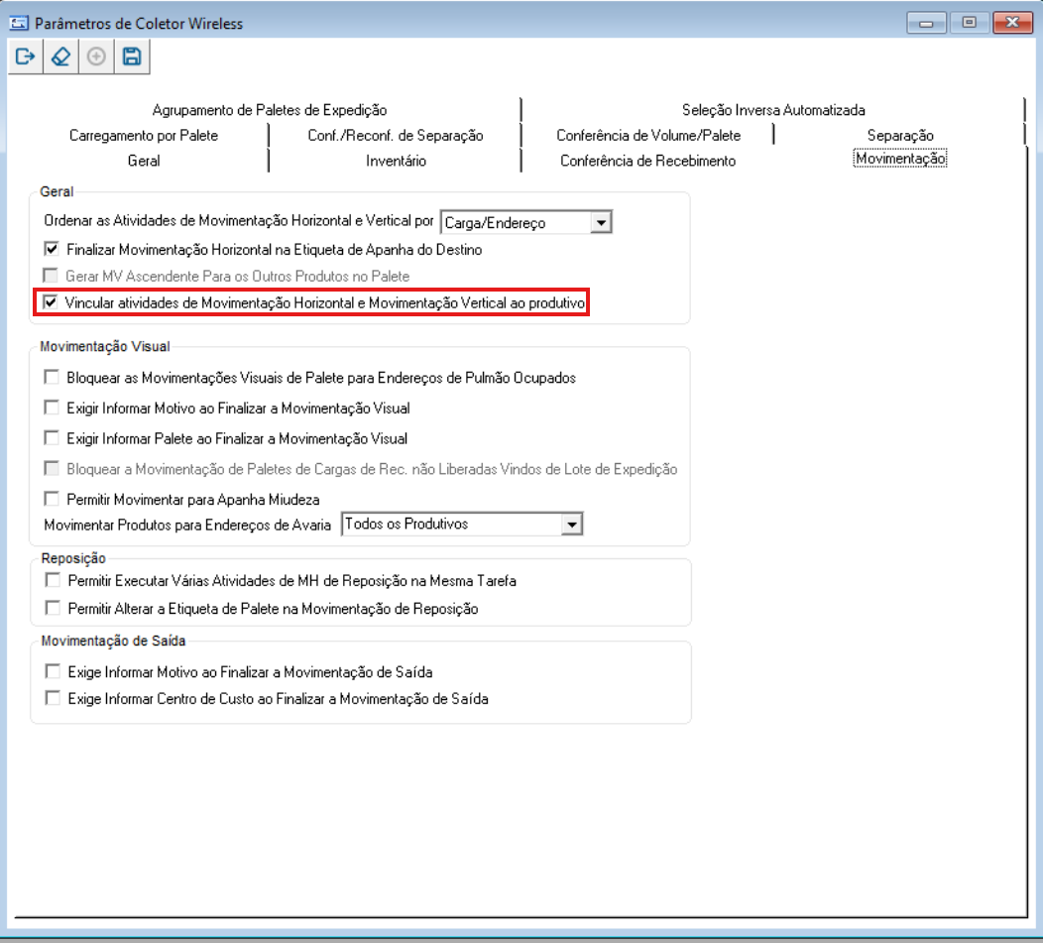Open the Carregamento por Palete tab
Image resolution: width=1043 pixels, height=943 pixels.
tap(144, 135)
